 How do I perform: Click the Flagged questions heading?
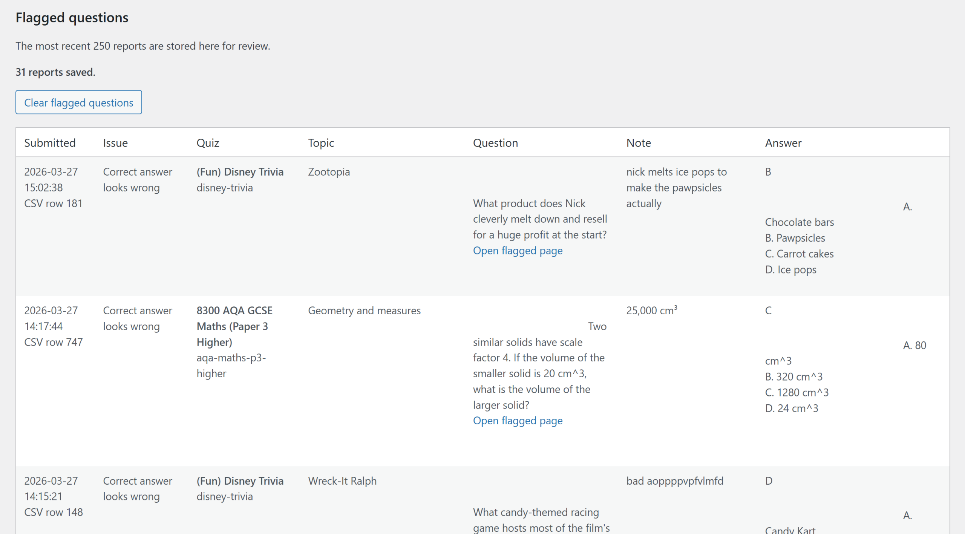[x=72, y=18]
